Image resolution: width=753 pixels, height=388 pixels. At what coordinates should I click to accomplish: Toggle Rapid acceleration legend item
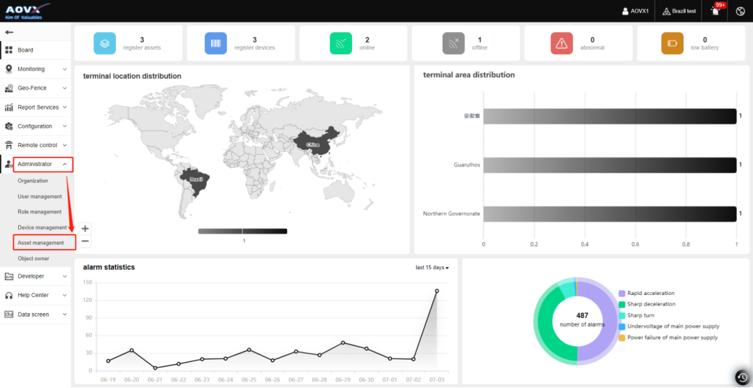click(x=649, y=294)
